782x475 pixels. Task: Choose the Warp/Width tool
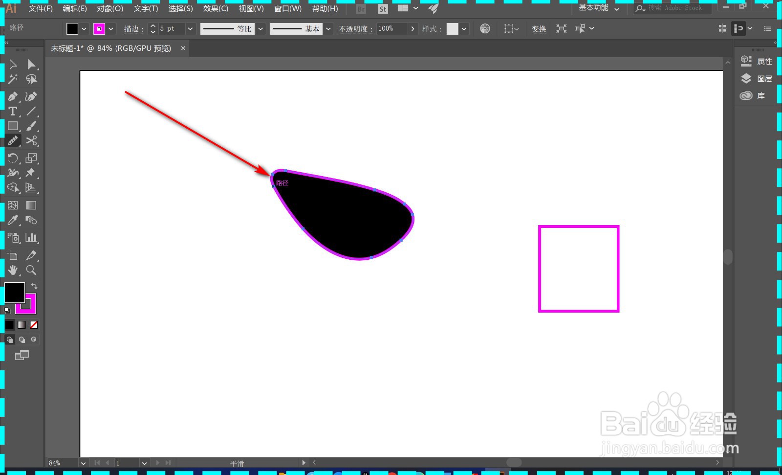13,173
